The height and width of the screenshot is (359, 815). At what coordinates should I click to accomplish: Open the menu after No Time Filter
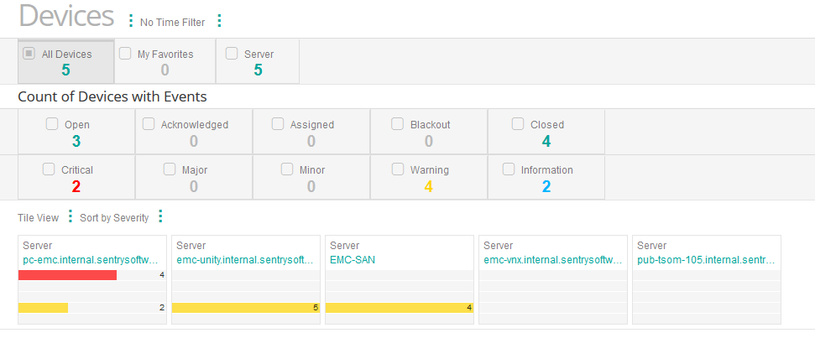[x=219, y=21]
